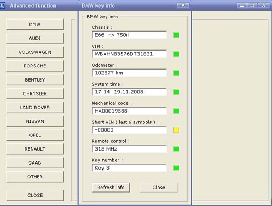Click the green VIN status indicator
Viewport: 272px width, 206px height.
[x=176, y=54]
